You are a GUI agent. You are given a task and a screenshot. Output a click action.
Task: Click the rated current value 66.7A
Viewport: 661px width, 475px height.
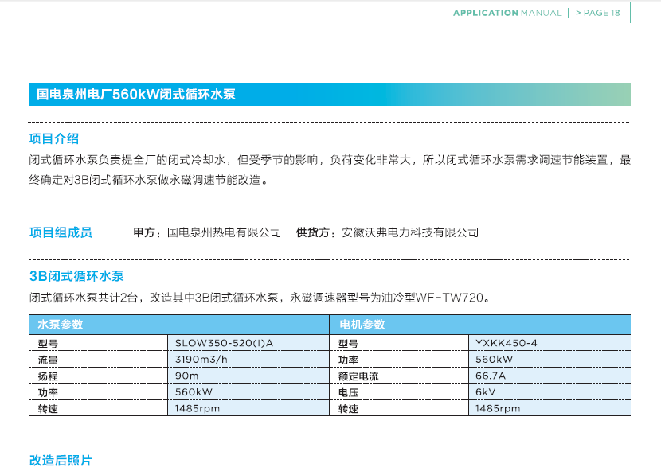pyautogui.click(x=491, y=376)
